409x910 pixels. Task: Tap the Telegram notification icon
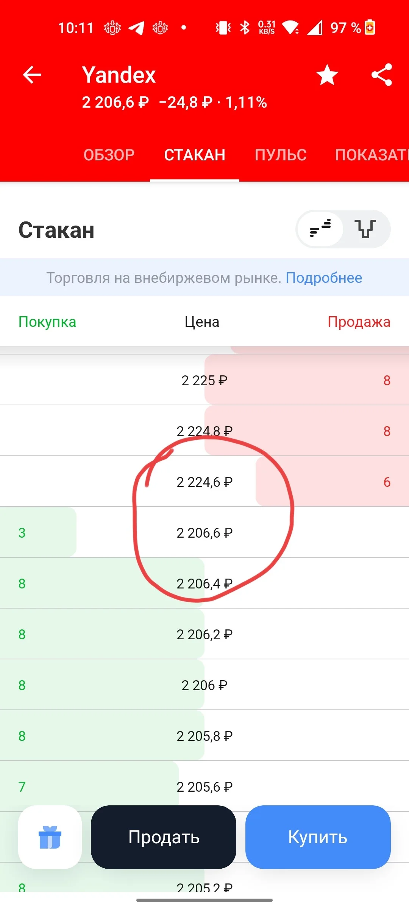click(x=136, y=28)
